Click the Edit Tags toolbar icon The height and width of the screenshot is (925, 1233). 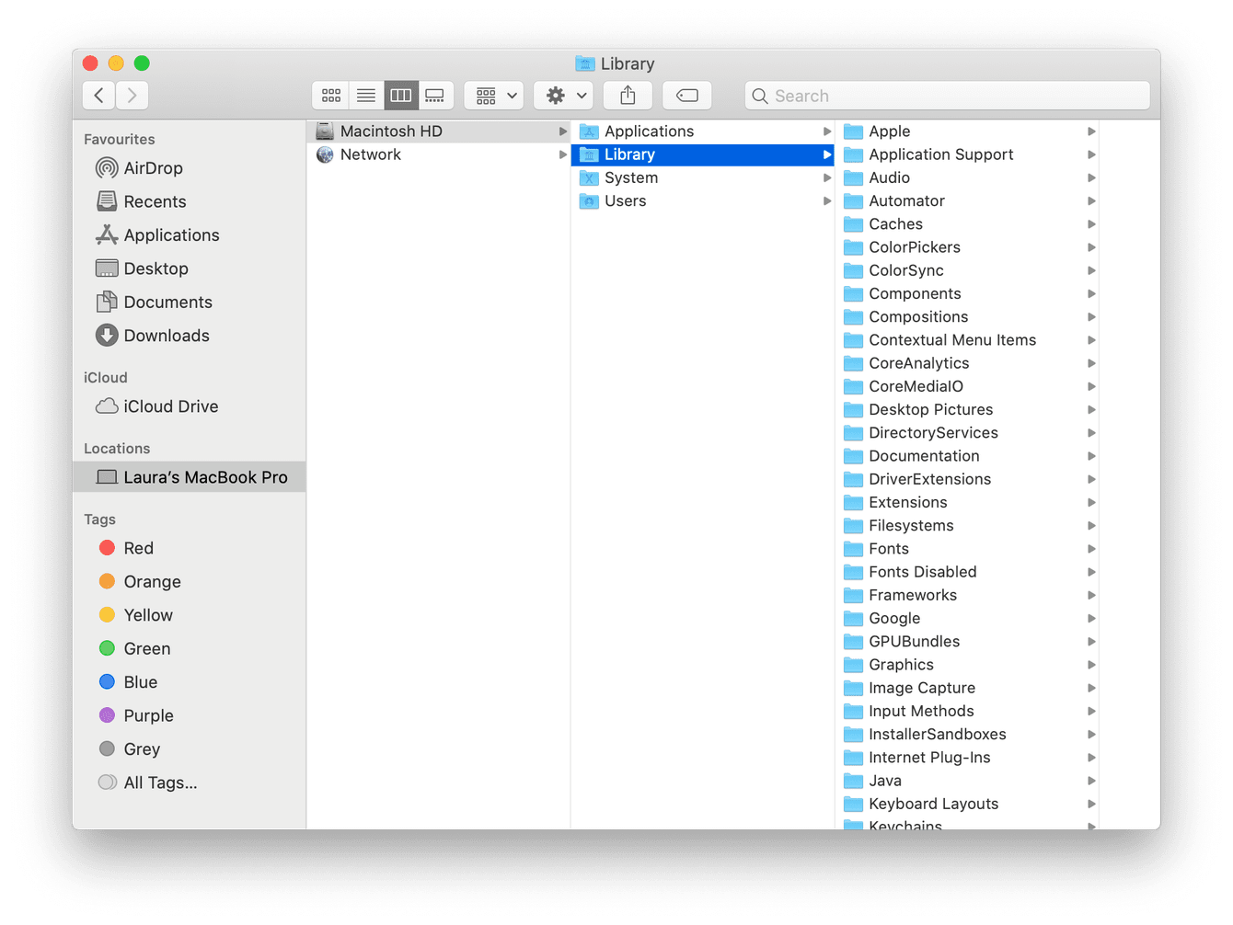(x=686, y=95)
